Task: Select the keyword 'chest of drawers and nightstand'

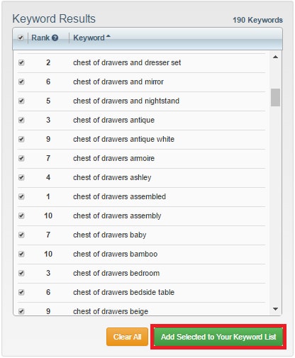Action: point(126,101)
